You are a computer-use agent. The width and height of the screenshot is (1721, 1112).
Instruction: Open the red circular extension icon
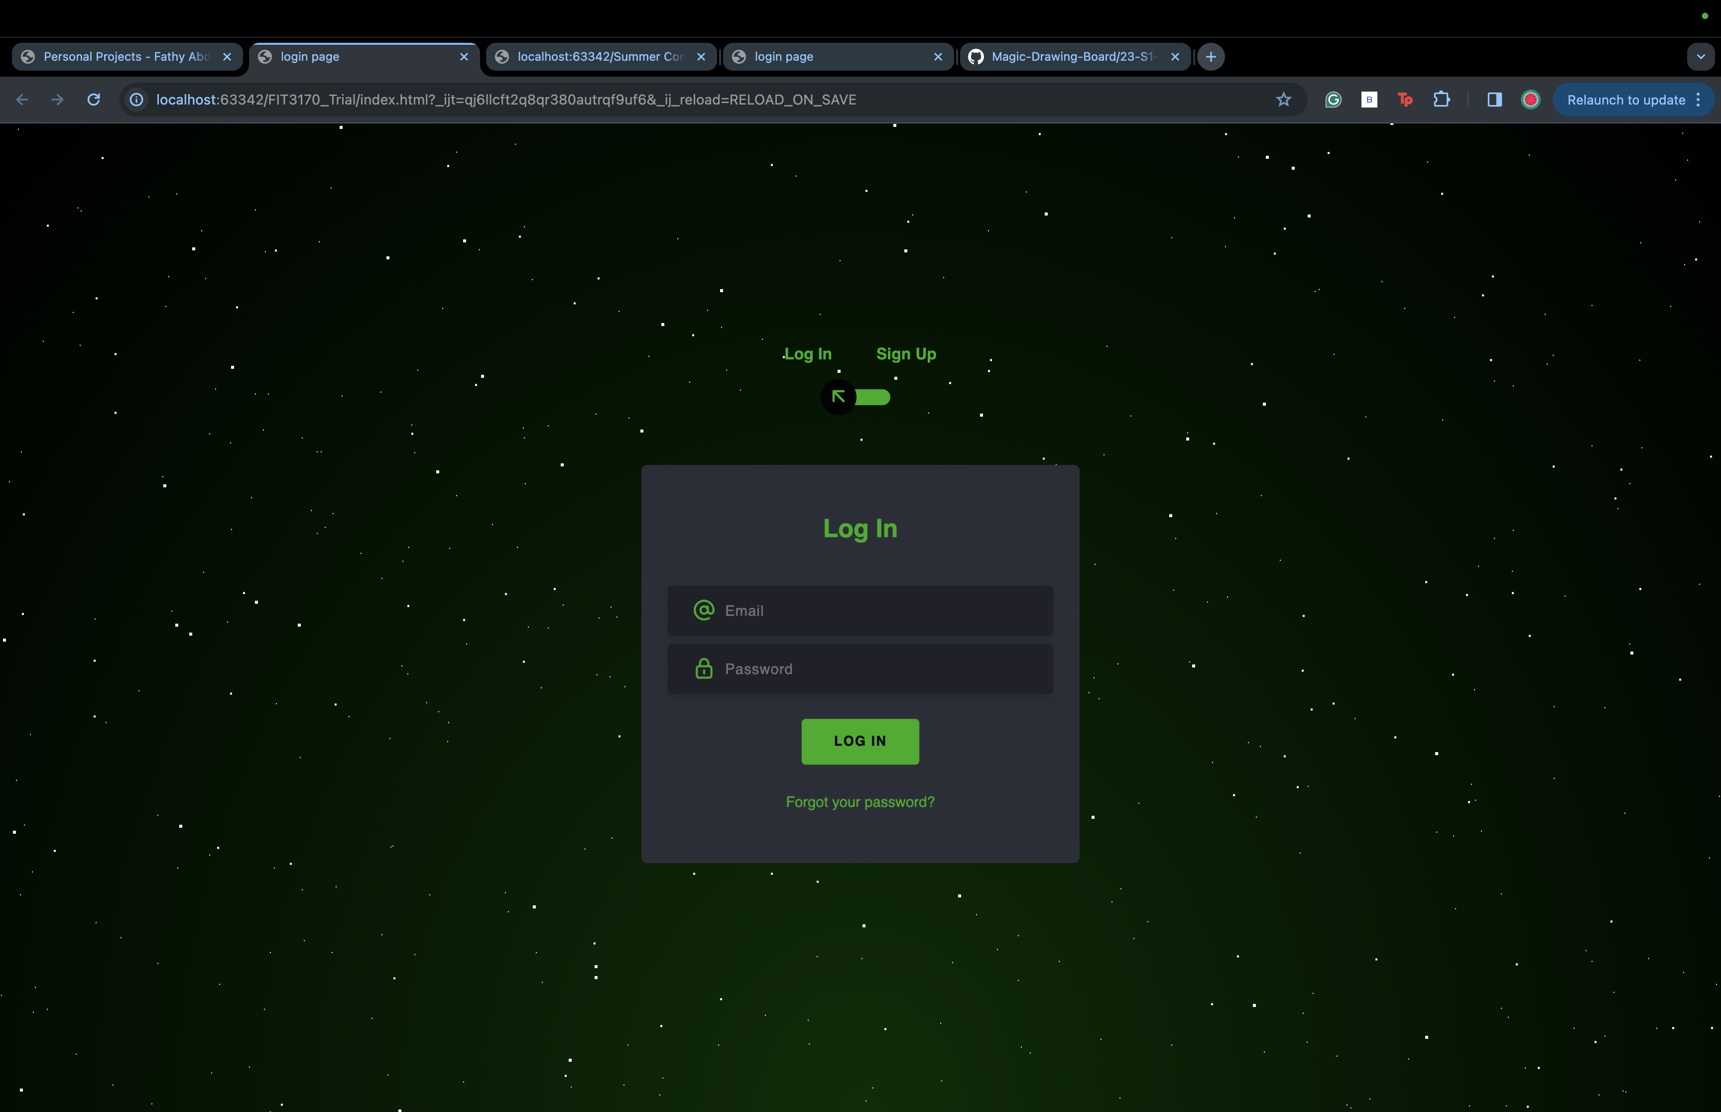point(1531,100)
